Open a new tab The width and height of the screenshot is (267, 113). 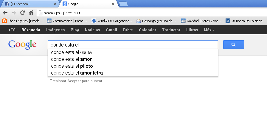123,4
